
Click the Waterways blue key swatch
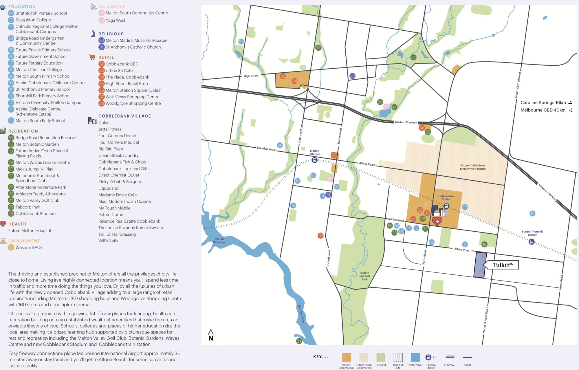coord(415,357)
